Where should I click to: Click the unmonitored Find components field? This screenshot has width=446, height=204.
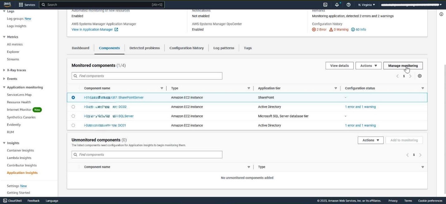click(x=147, y=154)
